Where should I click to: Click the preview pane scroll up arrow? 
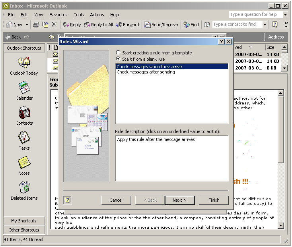280,93
